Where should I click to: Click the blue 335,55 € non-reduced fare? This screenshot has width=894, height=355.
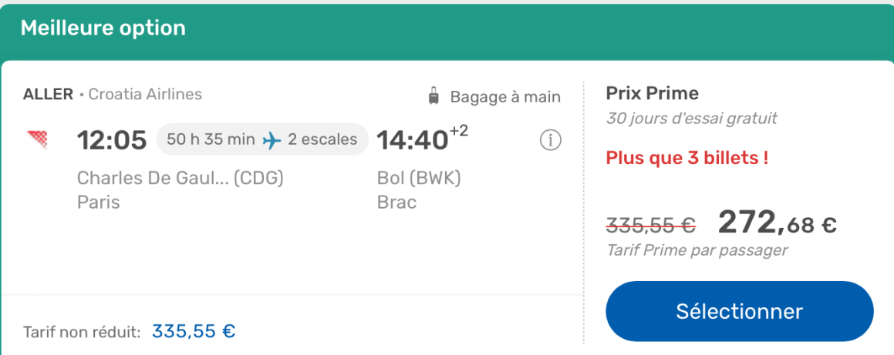pos(194,331)
